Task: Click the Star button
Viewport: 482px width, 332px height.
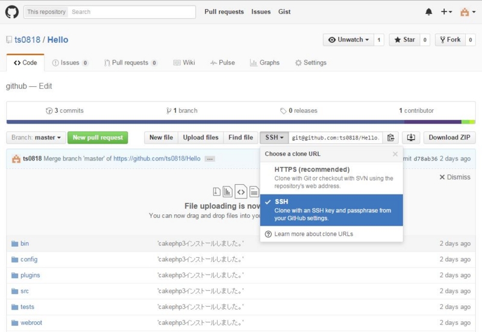Action: (404, 40)
